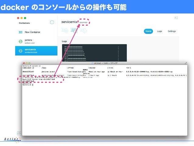Open the Home tab
The width and height of the screenshot is (194, 146).
(x=148, y=31)
